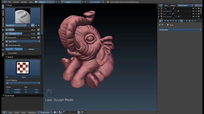The height and width of the screenshot is (114, 204).
Task: Open the Constraints properties tab icon
Action: (x=179, y=21)
